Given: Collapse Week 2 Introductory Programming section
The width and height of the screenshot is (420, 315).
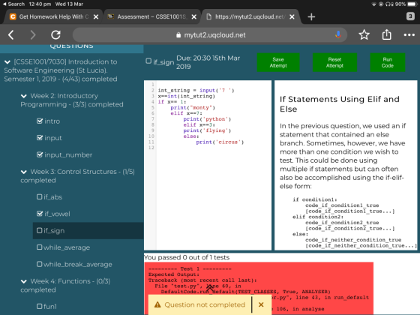Looking at the screenshot, I should tap(24, 96).
